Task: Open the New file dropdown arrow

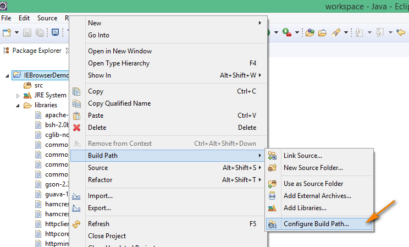Action: [x=16, y=32]
